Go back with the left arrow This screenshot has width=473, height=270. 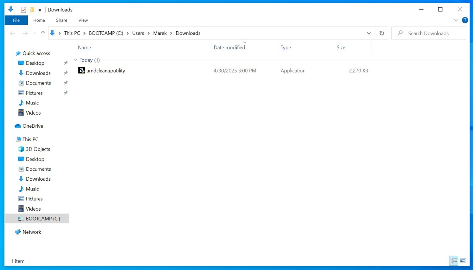[13, 33]
